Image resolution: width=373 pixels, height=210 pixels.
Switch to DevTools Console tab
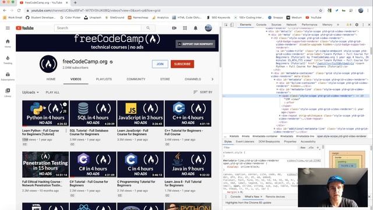pyautogui.click(x=261, y=24)
